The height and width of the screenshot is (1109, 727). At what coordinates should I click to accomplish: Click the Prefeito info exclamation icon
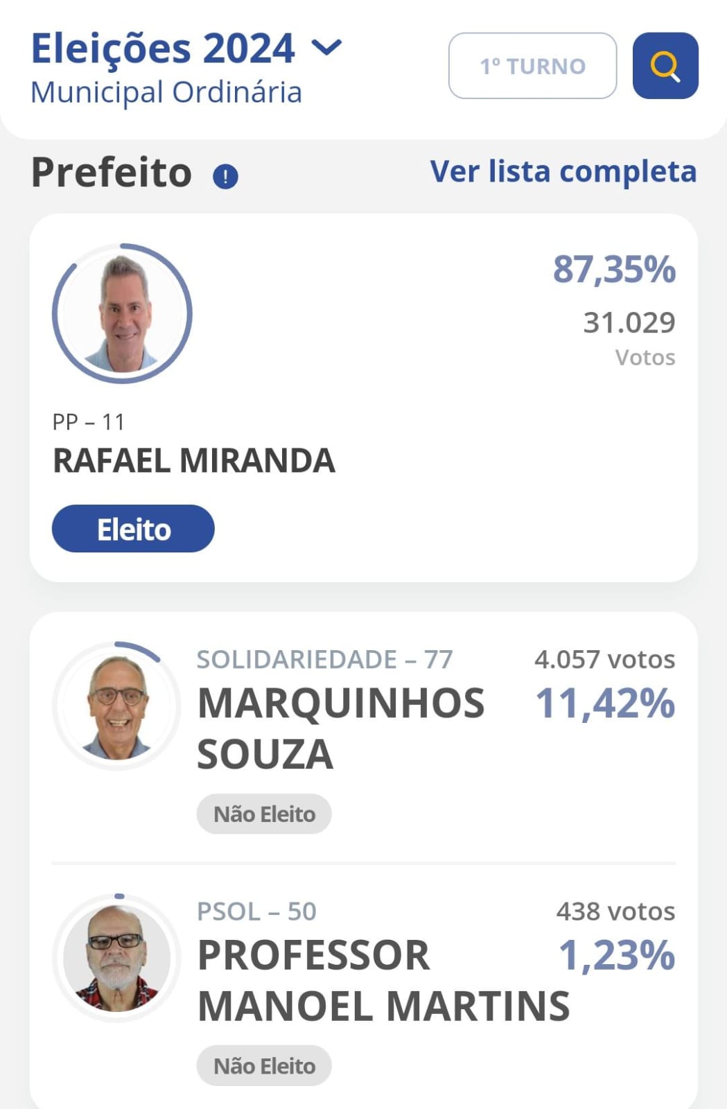coord(225,176)
